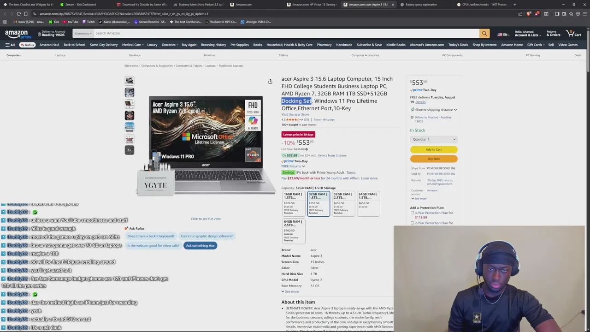Open the Uhmegle Video Chat bookmark
The image size is (590, 332).
[256, 22]
